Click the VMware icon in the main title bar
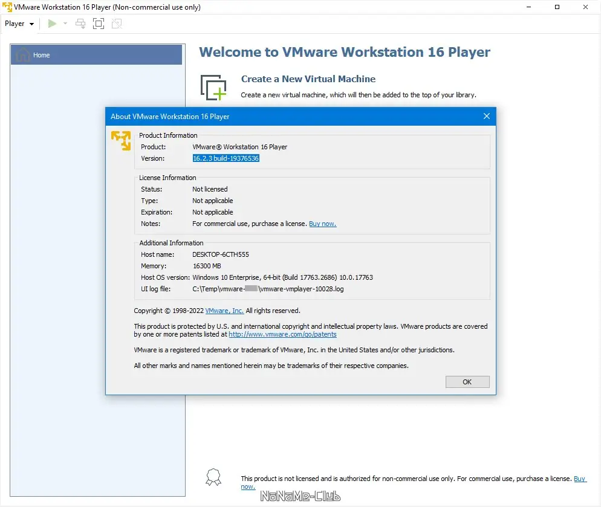601x507 pixels. (7, 7)
